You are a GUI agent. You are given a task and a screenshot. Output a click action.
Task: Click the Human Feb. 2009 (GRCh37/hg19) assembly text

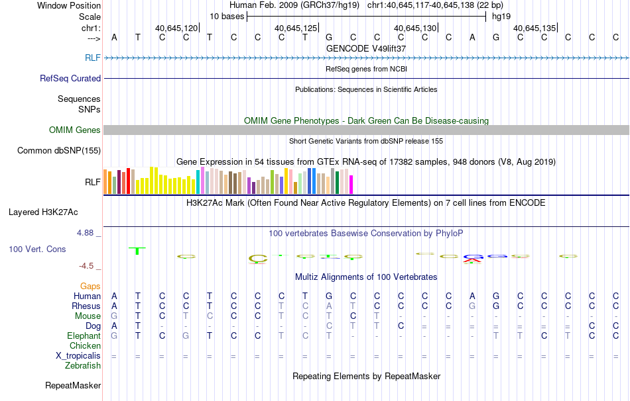[x=294, y=5]
